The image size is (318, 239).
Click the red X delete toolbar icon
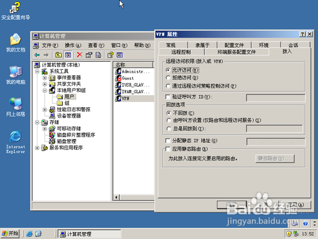tap(79, 55)
